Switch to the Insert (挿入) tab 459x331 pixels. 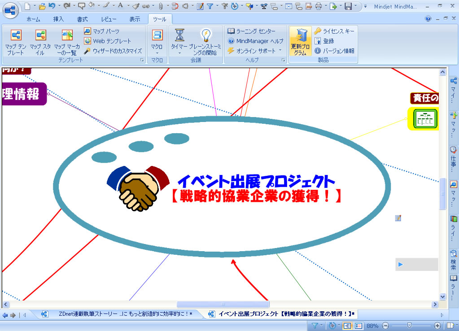click(58, 19)
